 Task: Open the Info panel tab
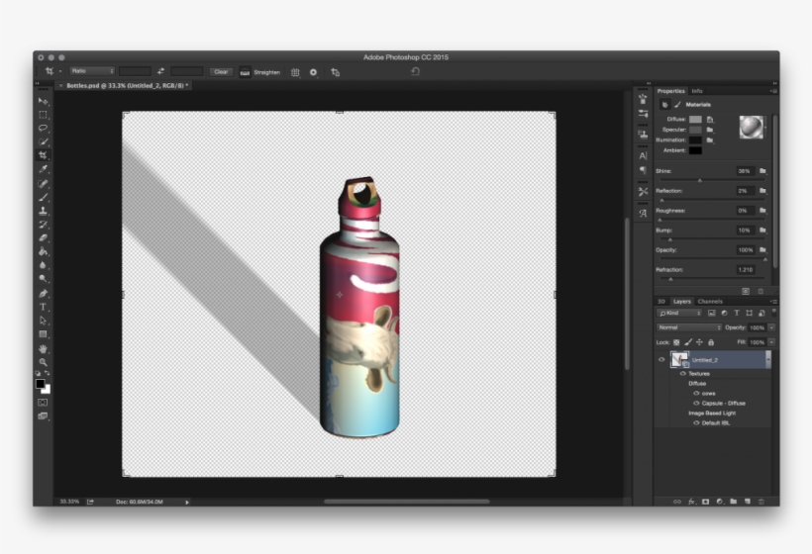(697, 91)
